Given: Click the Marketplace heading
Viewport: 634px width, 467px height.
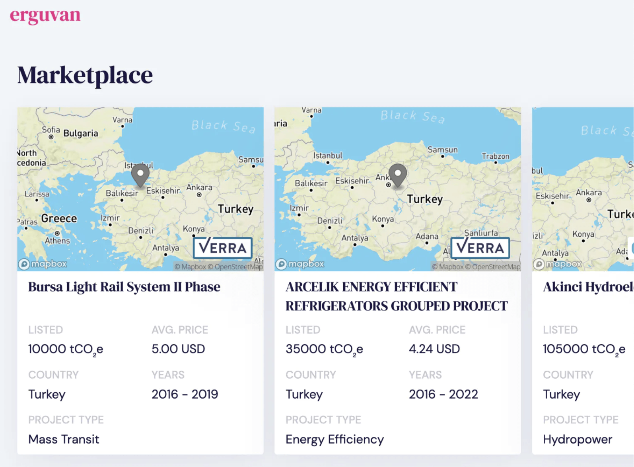Looking at the screenshot, I should click(85, 75).
